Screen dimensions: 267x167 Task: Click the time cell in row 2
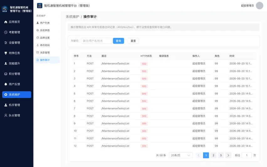coord(241,71)
